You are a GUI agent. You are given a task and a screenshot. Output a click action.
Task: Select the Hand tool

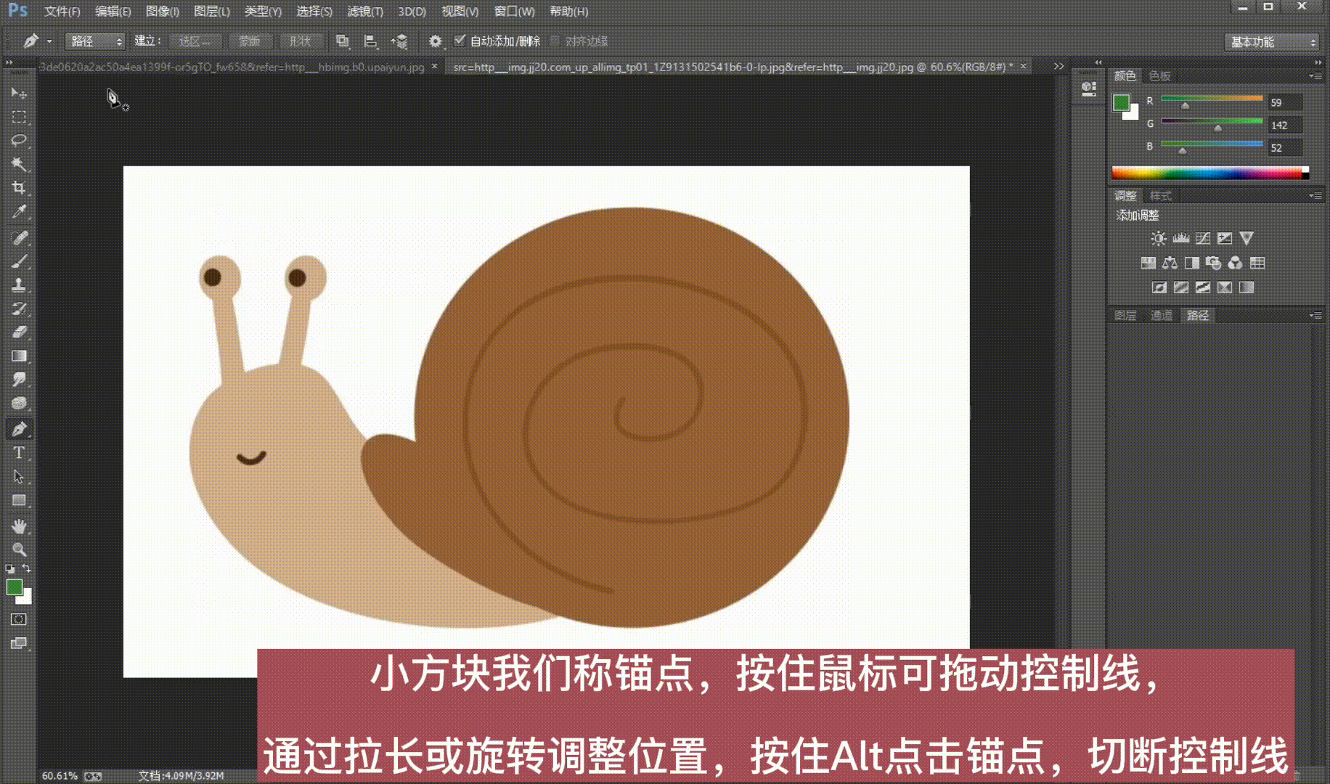point(19,526)
